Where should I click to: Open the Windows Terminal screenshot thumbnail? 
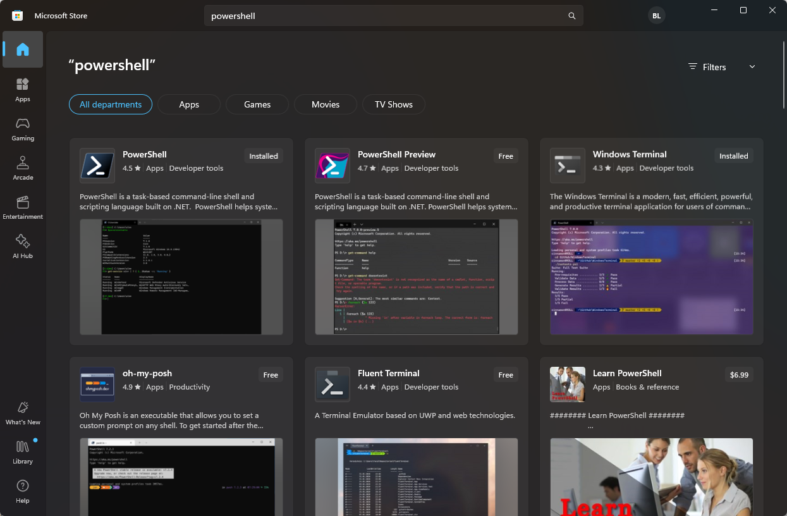point(651,277)
